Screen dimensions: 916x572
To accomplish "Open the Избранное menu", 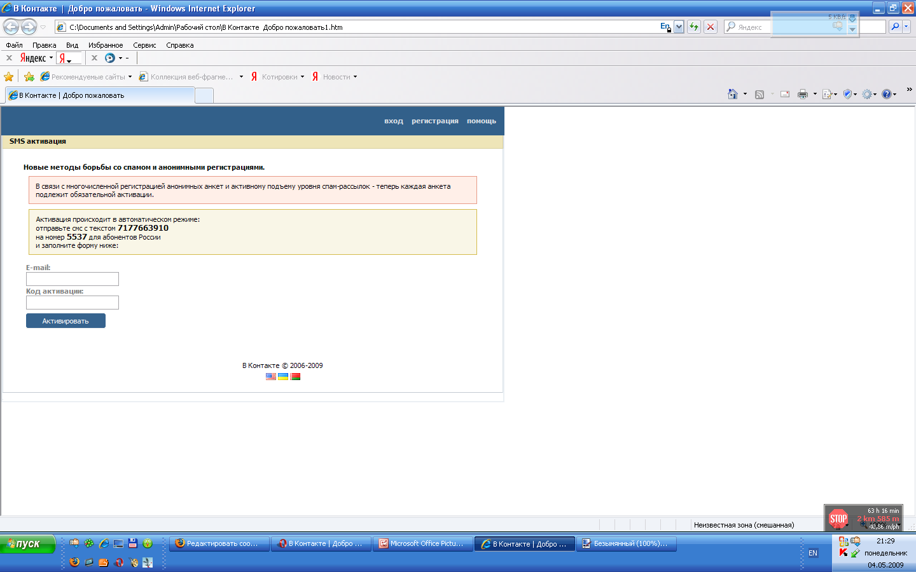I will click(106, 45).
